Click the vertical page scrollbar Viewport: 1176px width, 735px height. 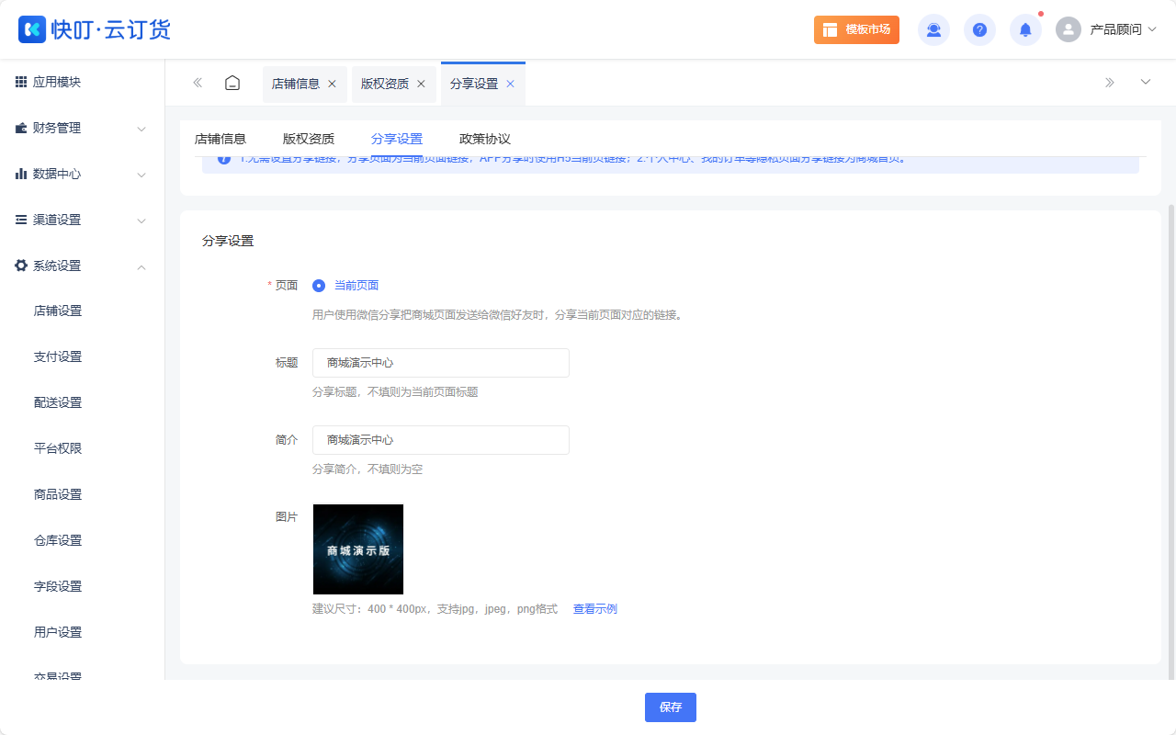1170,441
